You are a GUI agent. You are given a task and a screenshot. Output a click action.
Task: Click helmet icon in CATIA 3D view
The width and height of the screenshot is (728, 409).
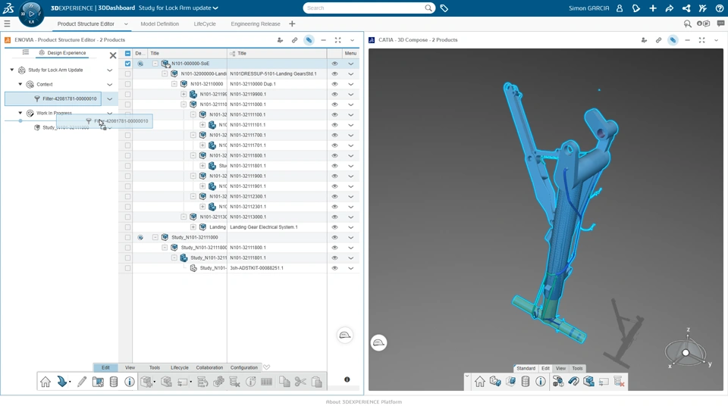pyautogui.click(x=379, y=342)
